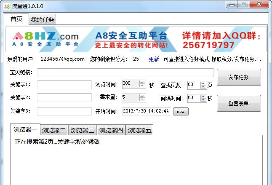Increase 间隔时间 with the up arrow
This screenshot has width=272, height=185.
pyautogui.click(x=203, y=97)
